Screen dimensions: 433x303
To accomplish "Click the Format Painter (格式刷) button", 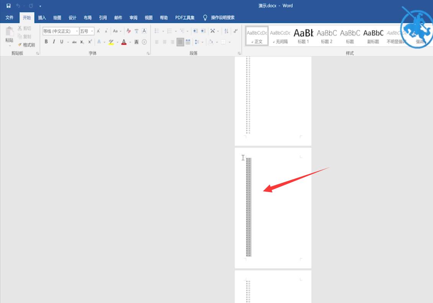I will tap(26, 45).
